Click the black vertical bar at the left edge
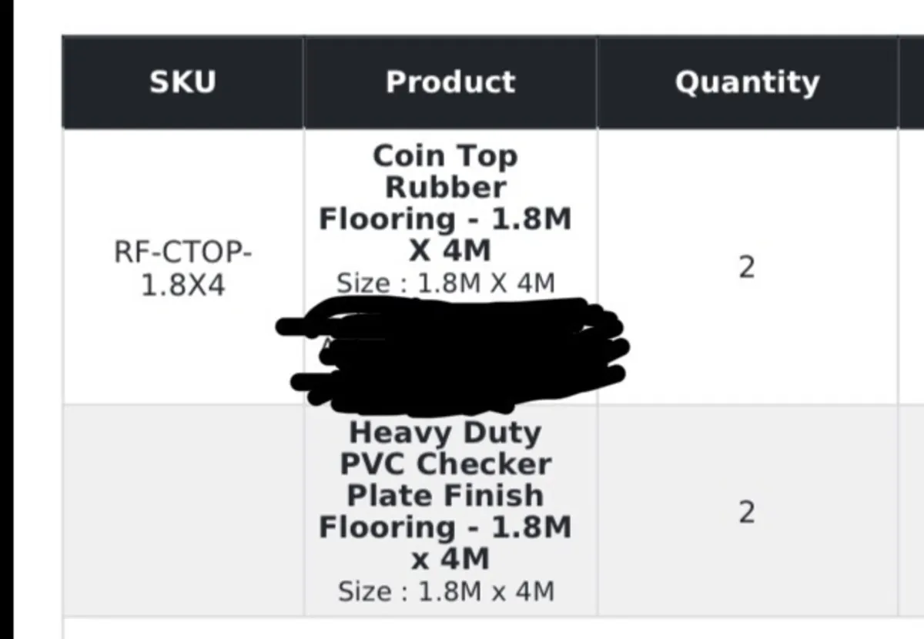This screenshot has height=639, width=924. [x=7, y=319]
